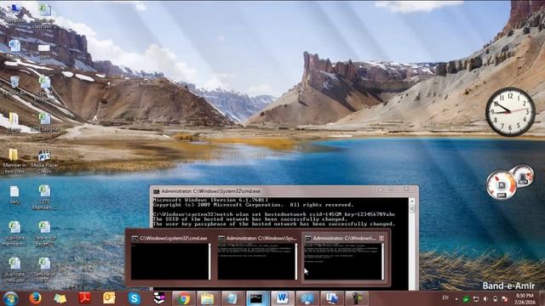The height and width of the screenshot is (306, 545).
Task: Open the 'daily' file on desktop
Action: [x=14, y=195]
